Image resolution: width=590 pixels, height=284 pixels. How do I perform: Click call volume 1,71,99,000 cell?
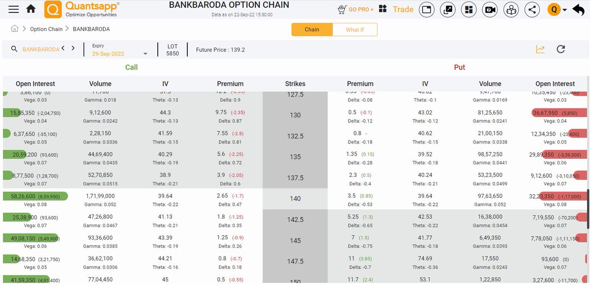click(x=100, y=196)
